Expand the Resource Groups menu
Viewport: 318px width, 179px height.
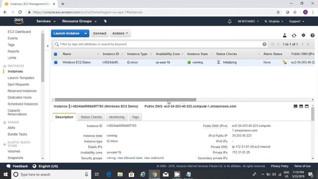pyautogui.click(x=79, y=21)
